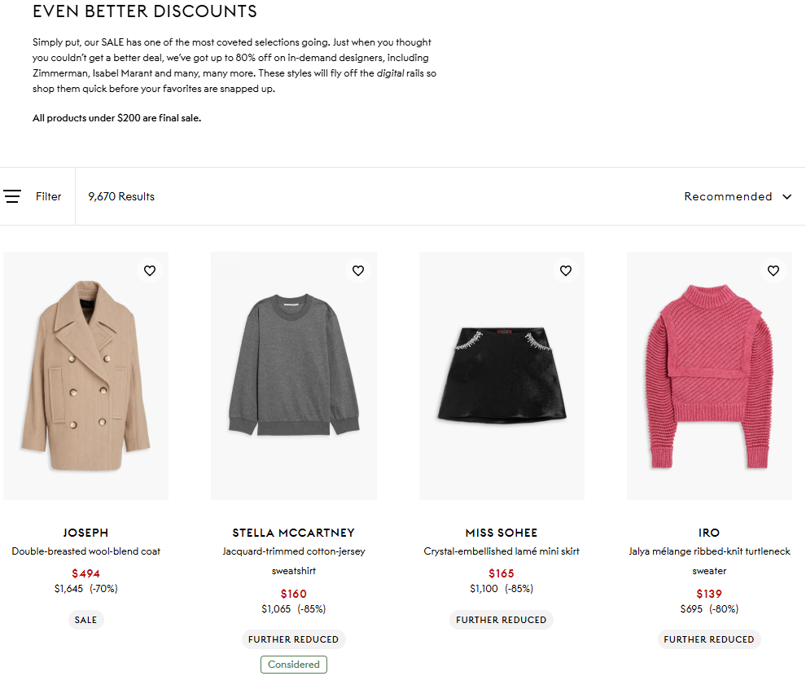Click the IRO brand name
This screenshot has width=806, height=676.
[709, 533]
